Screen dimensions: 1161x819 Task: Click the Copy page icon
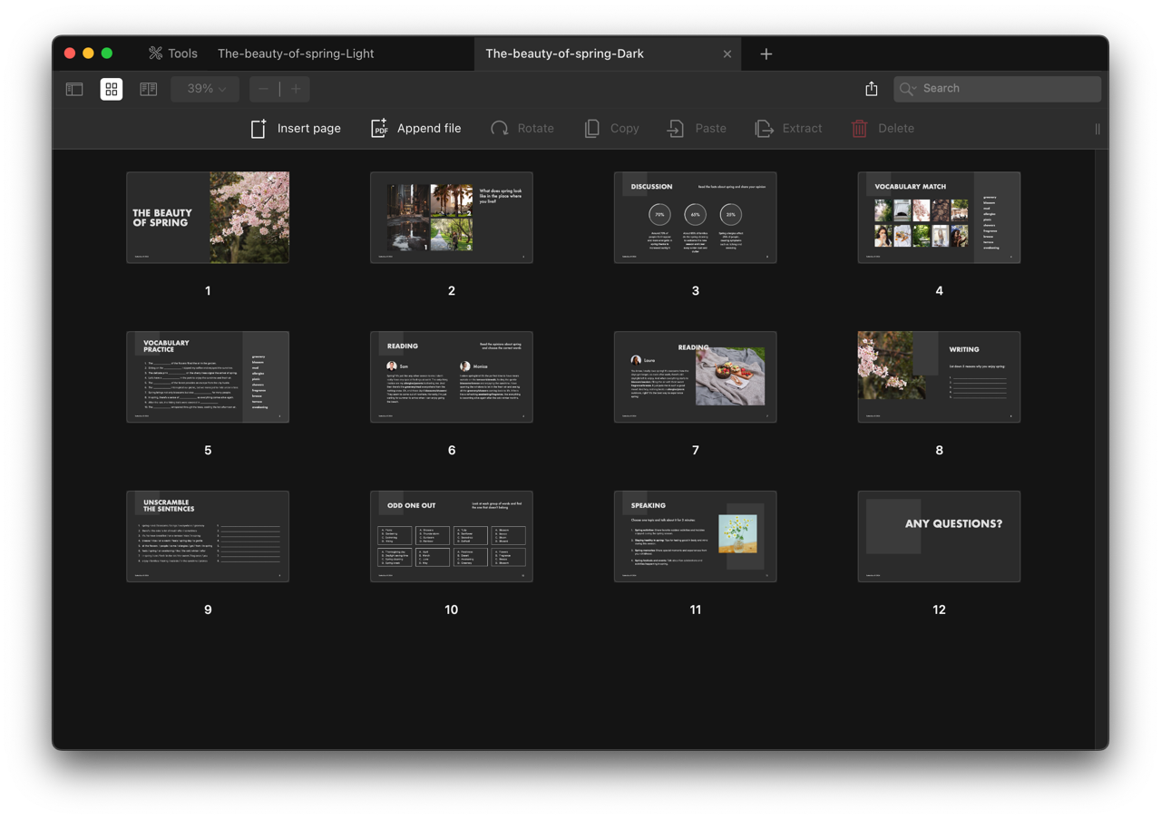tap(592, 129)
